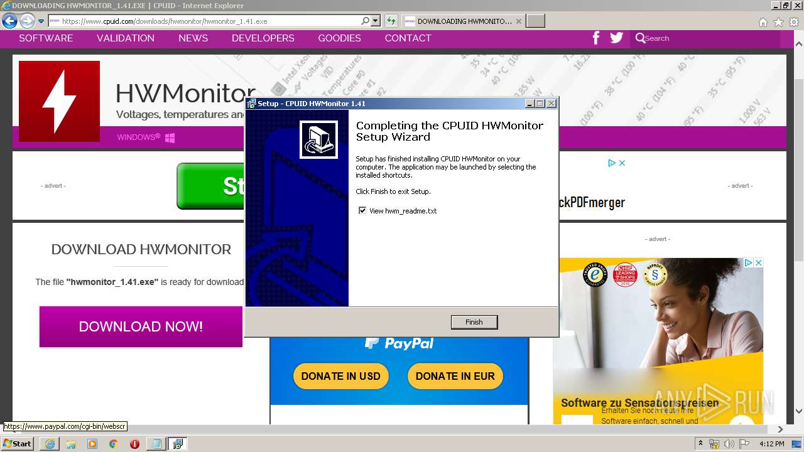Open recent pages dropdown beside navigation arrows
Image resolution: width=804 pixels, height=452 pixels.
[41, 21]
